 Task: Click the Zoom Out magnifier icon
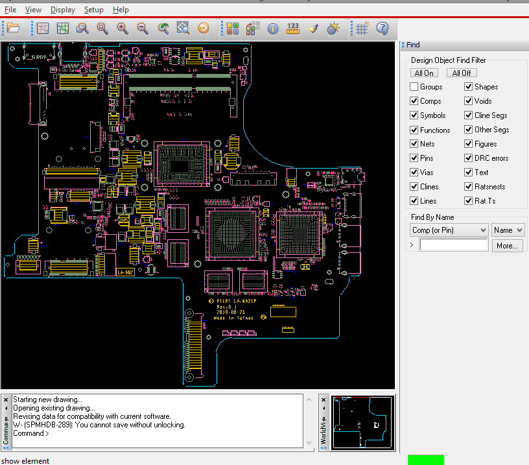[x=143, y=29]
